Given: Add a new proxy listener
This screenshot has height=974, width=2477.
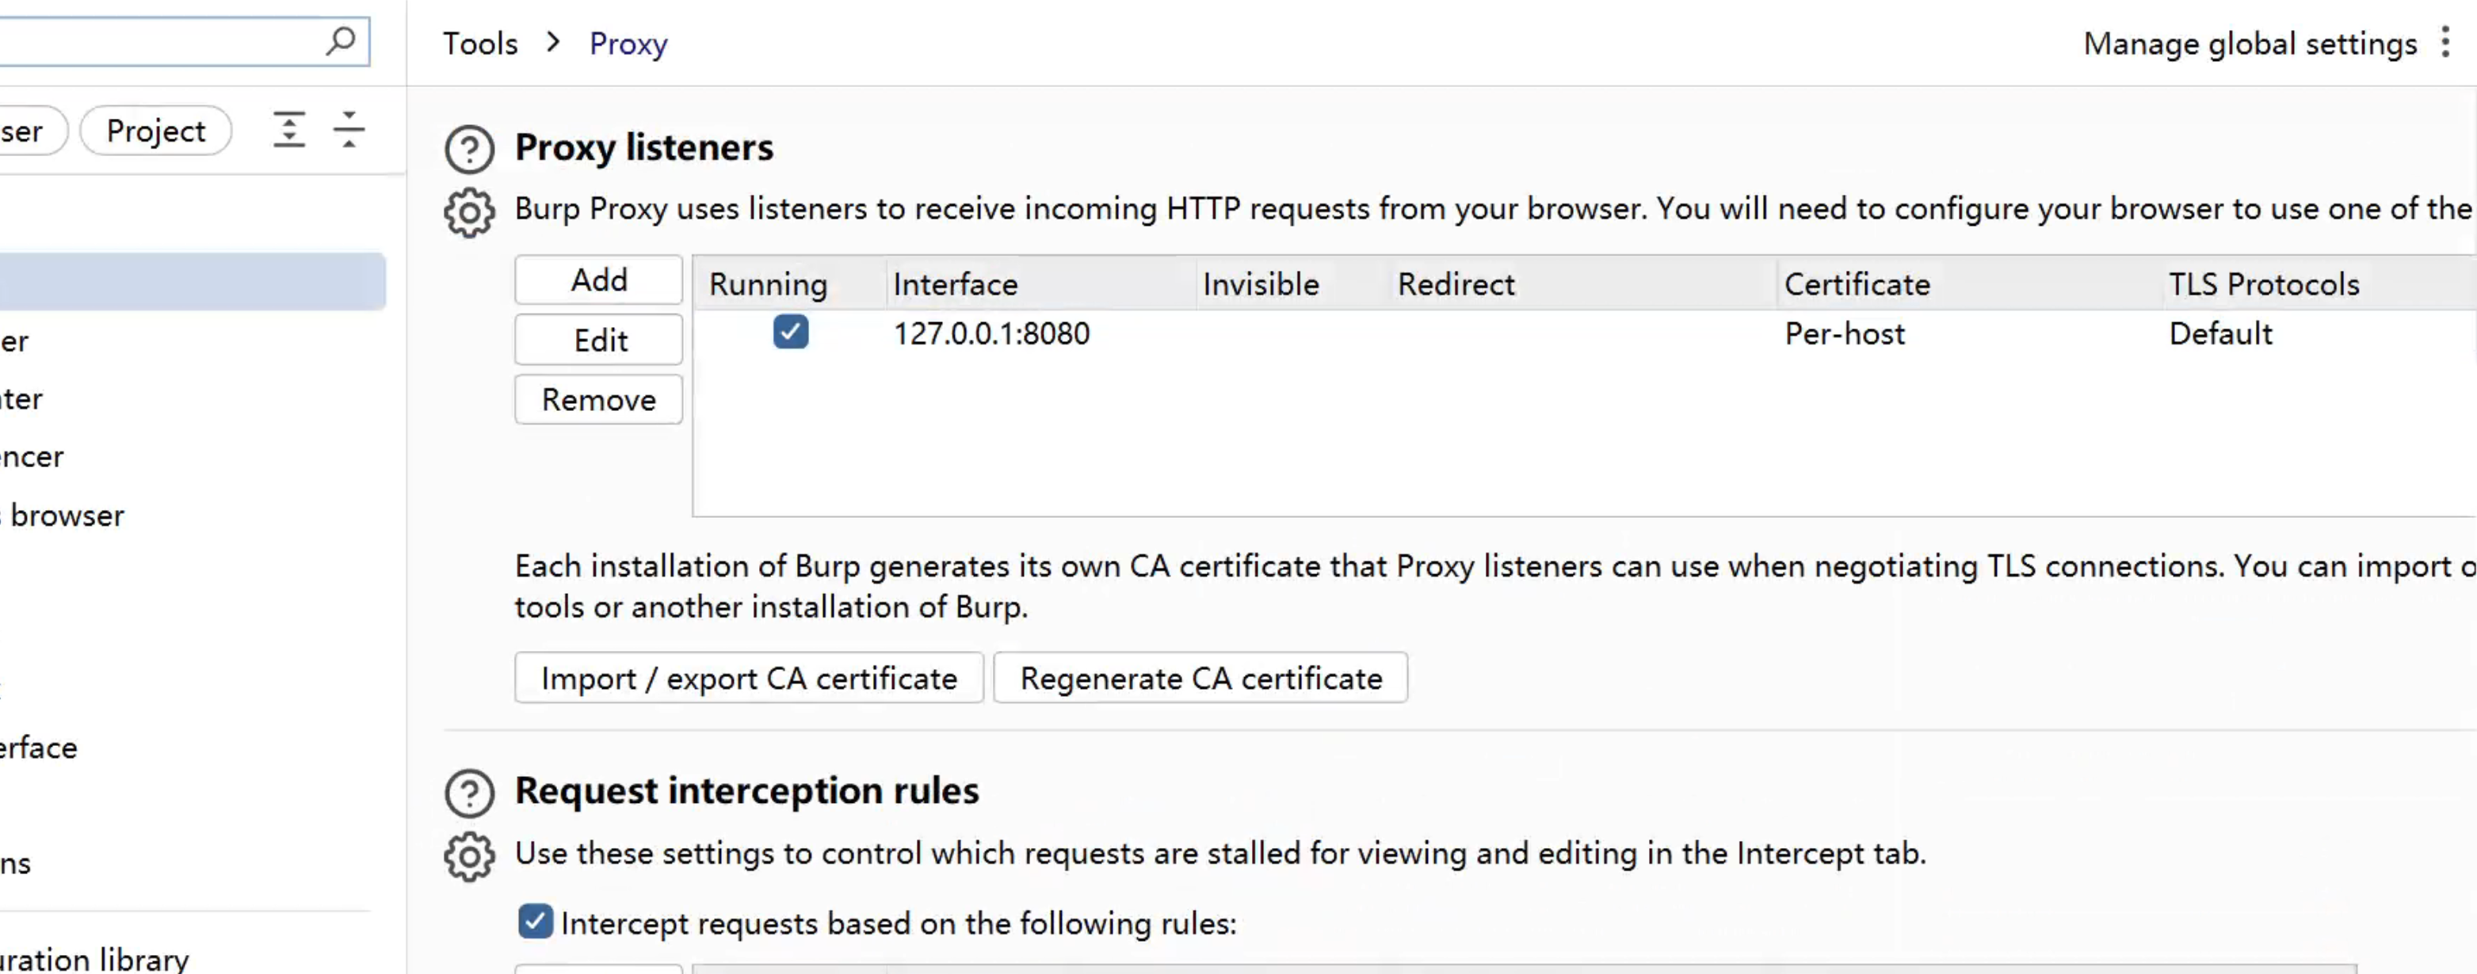Looking at the screenshot, I should click(598, 280).
